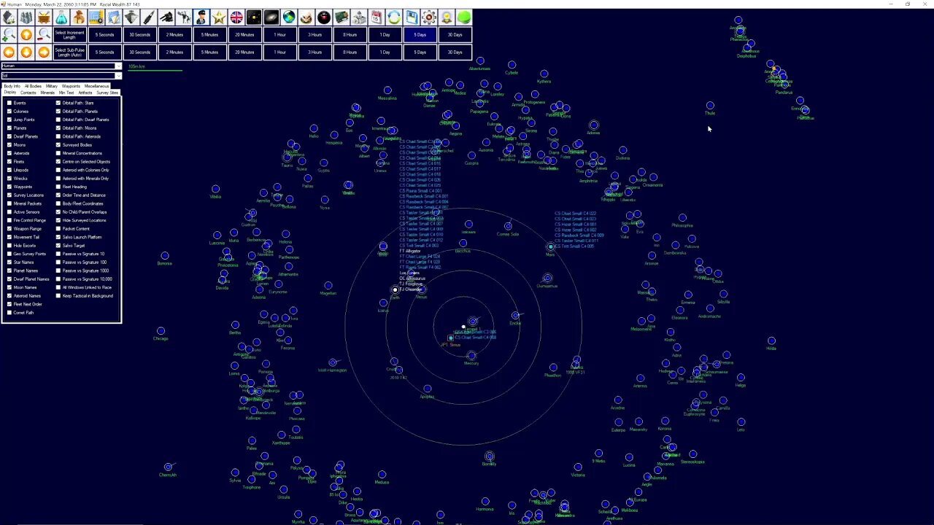Open the red sphere sensor icon
This screenshot has width=934, height=525.
[324, 17]
